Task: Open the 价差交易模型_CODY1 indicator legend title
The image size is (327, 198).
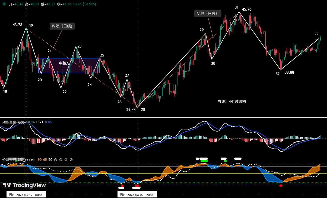Action: [x=19, y=160]
